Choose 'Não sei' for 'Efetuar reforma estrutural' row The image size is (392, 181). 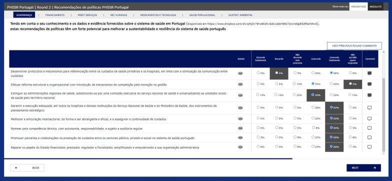click(350, 84)
